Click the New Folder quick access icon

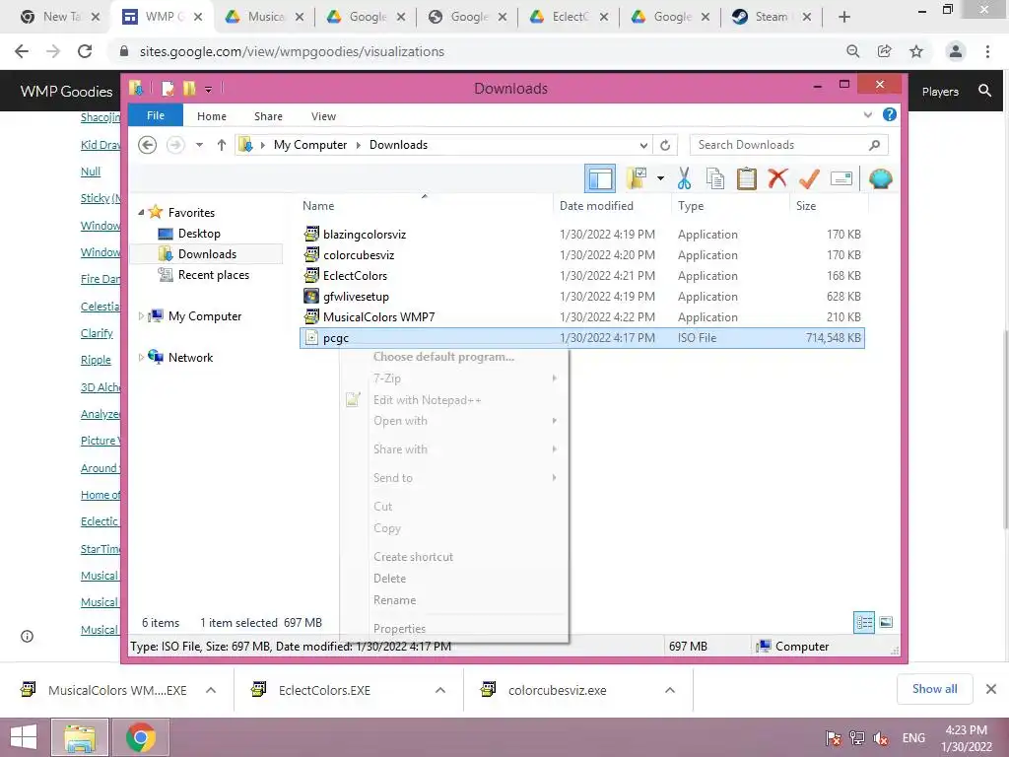tap(189, 88)
